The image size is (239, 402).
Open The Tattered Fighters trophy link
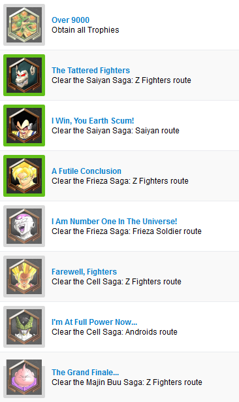pyautogui.click(x=91, y=70)
